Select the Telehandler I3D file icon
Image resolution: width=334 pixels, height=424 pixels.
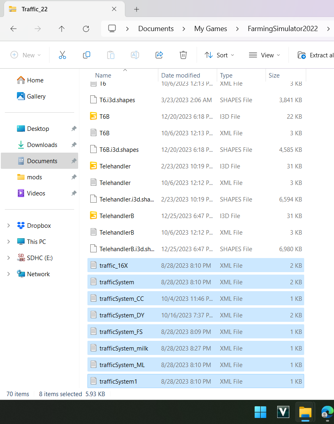click(x=93, y=166)
